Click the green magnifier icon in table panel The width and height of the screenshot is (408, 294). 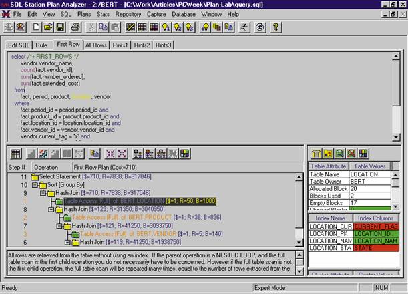(340, 154)
